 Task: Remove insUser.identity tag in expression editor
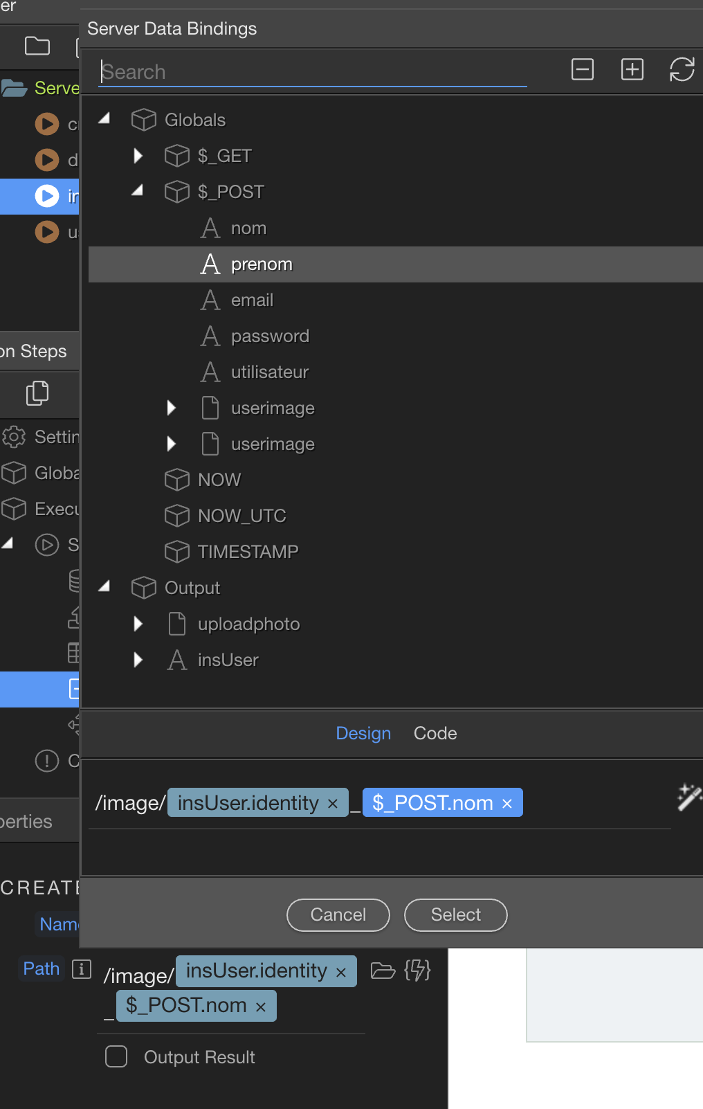pyautogui.click(x=333, y=804)
